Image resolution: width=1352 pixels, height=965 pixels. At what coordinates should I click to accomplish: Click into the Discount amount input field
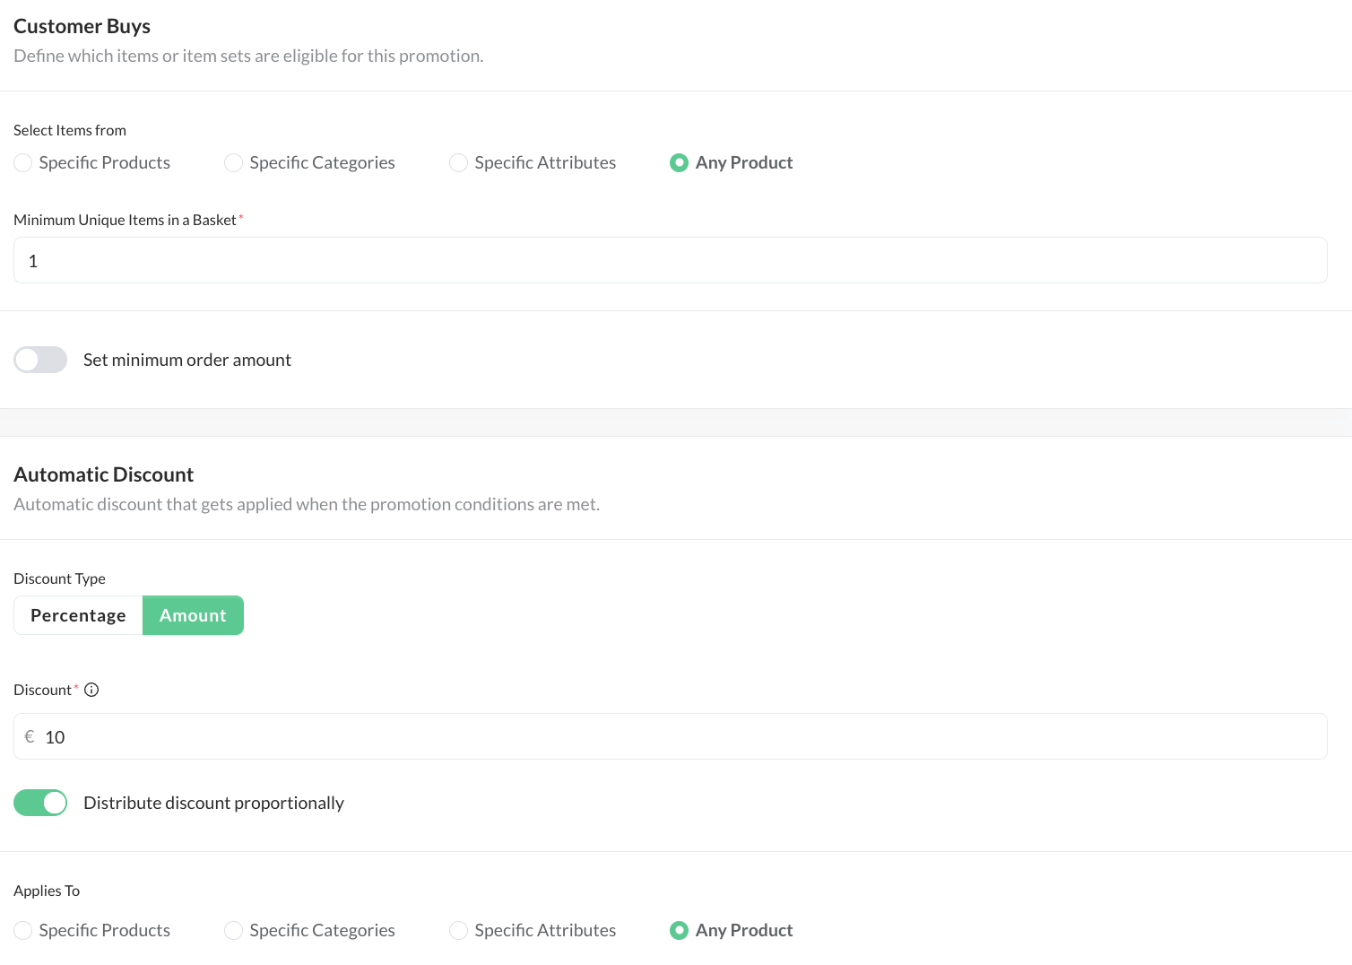[x=681, y=737]
